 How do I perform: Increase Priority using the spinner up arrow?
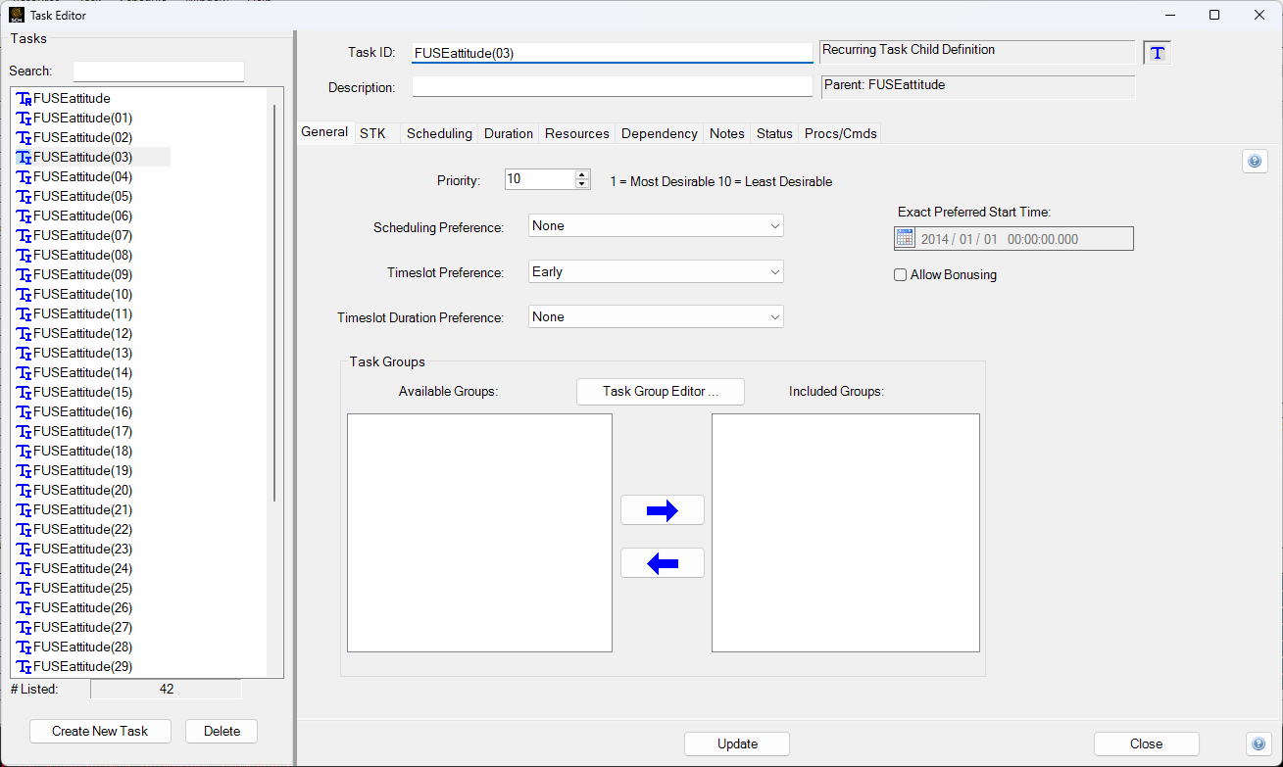579,173
